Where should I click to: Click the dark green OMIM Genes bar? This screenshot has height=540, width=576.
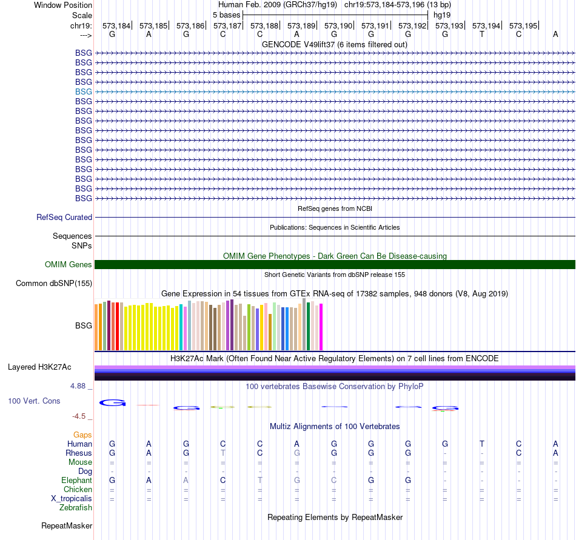(335, 264)
